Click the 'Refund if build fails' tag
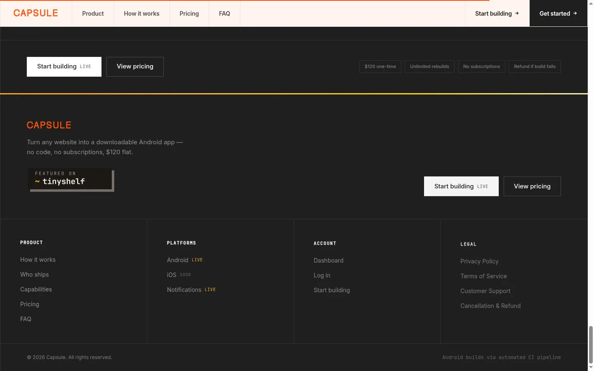 (535, 66)
